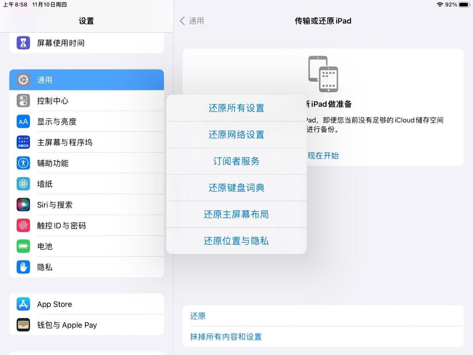Open 触控ID与密码 settings icon
Viewport: 473px width, 355px height.
point(23,225)
